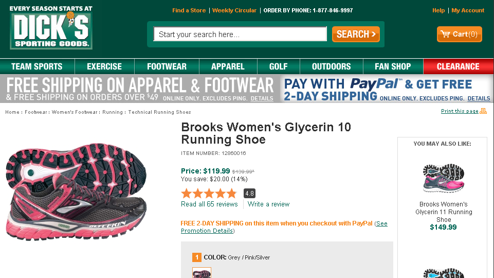Click the five-star rating graphic
Viewport: 494px width, 278px height.
coord(209,194)
